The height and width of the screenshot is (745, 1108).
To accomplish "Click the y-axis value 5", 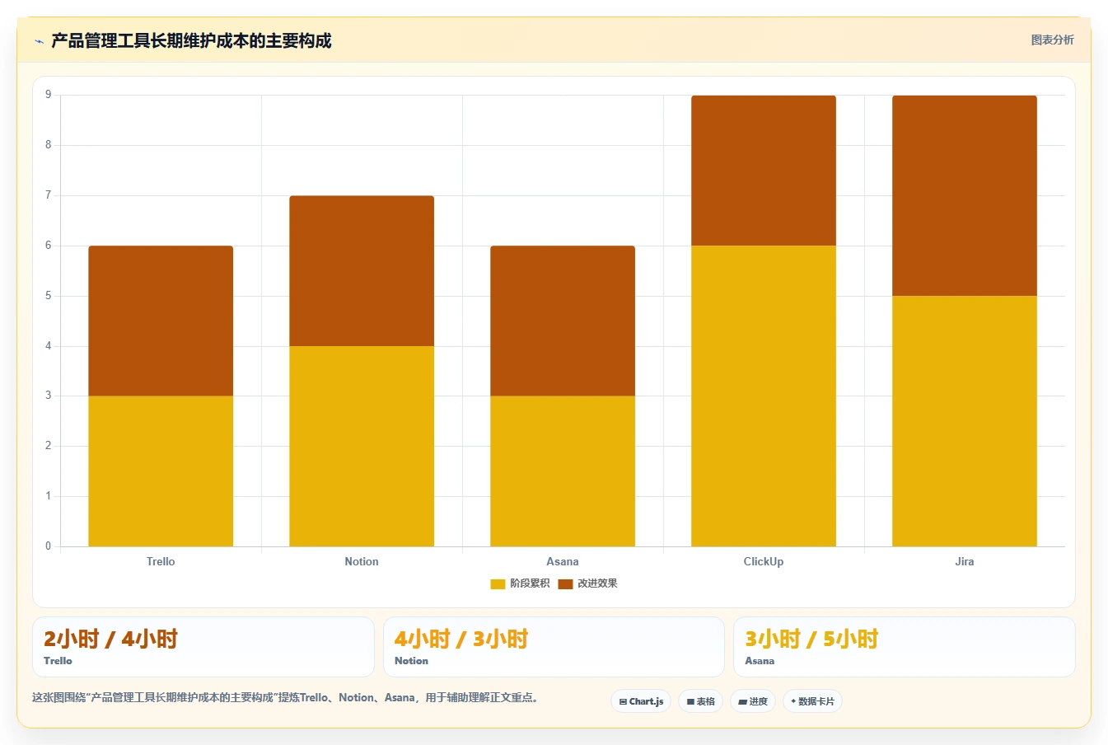I will tap(48, 296).
